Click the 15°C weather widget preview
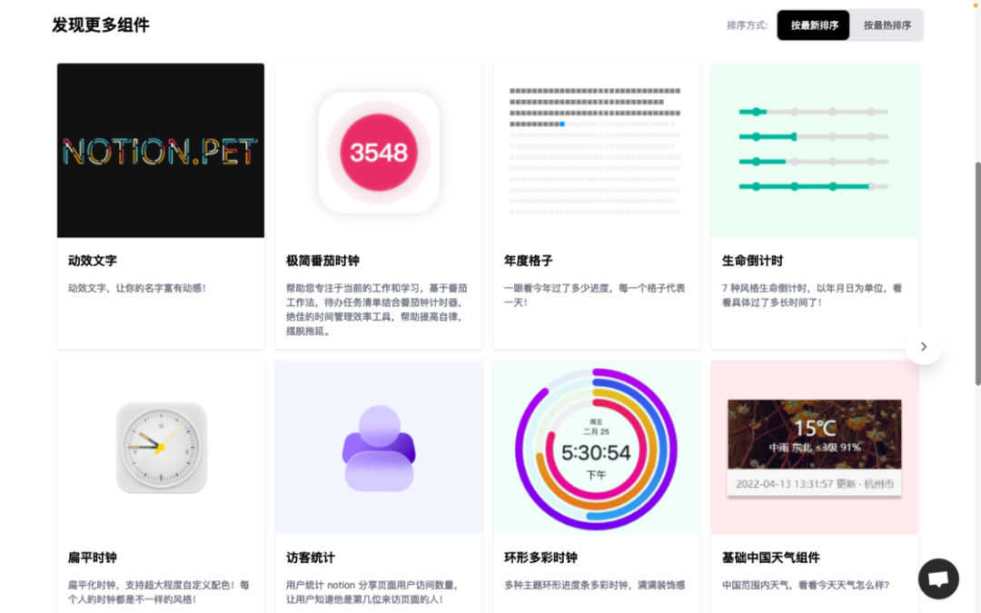The image size is (981, 613). pos(814,447)
